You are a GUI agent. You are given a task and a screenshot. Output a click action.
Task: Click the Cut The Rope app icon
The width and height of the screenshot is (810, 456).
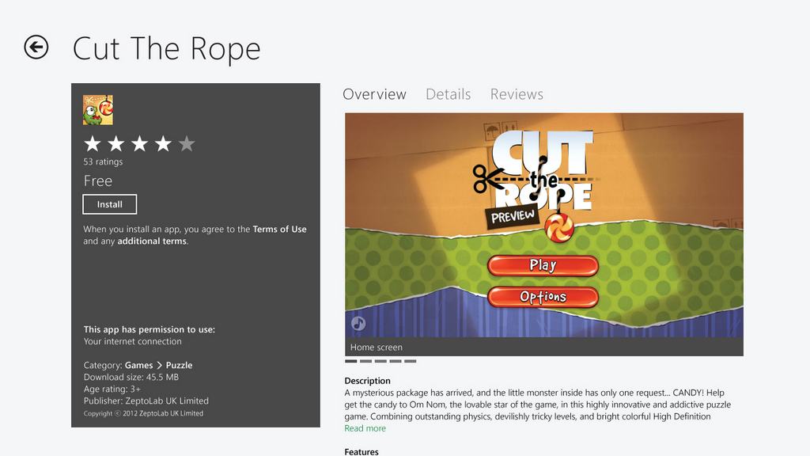point(97,109)
